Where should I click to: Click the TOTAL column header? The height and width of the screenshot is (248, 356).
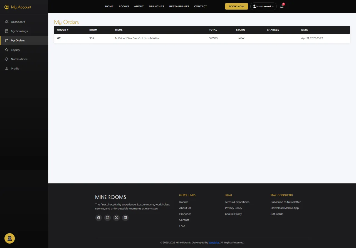(x=213, y=30)
